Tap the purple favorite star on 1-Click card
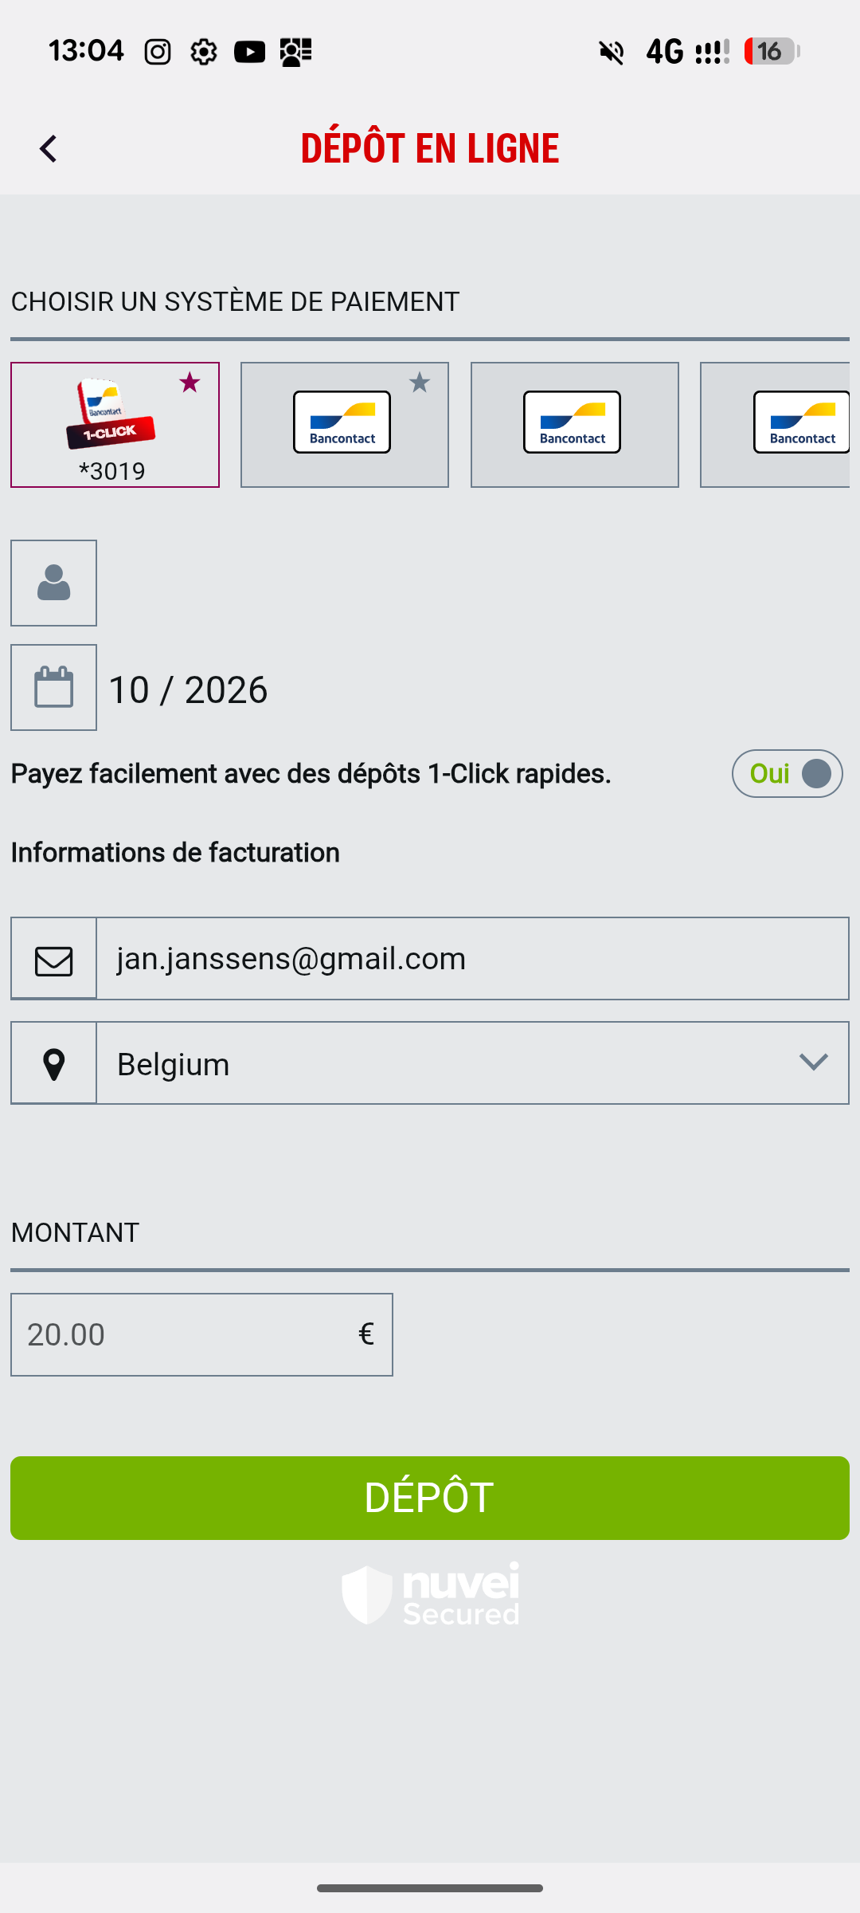 tap(190, 383)
